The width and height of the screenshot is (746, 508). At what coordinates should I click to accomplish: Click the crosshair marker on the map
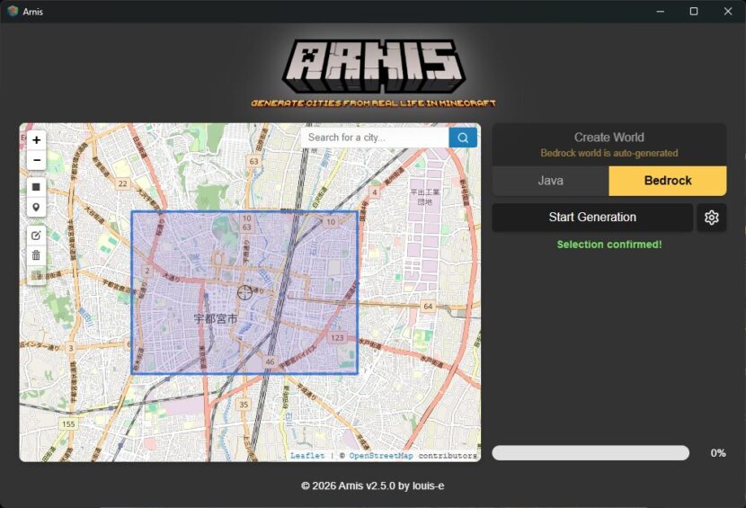pos(244,292)
